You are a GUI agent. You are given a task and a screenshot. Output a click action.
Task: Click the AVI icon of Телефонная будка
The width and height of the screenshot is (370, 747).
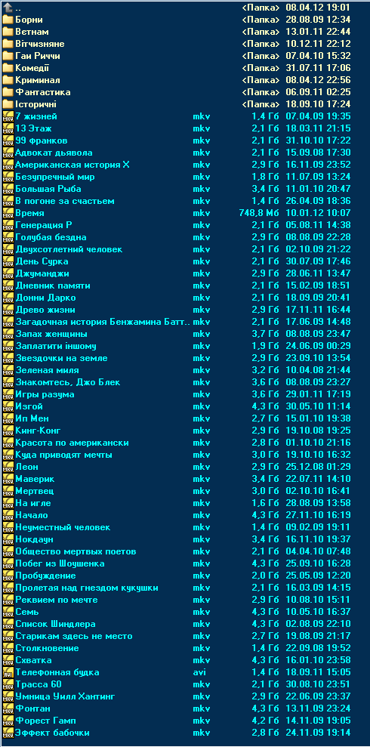click(x=8, y=672)
